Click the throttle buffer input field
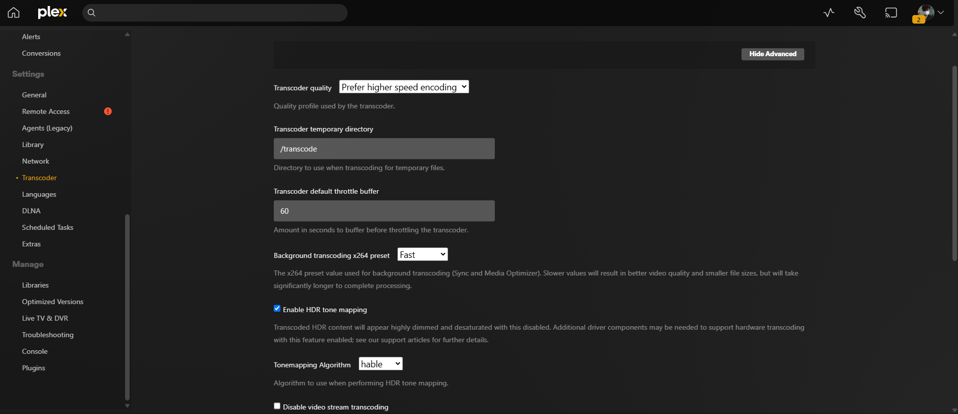Viewport: 958px width, 414px height. [384, 211]
